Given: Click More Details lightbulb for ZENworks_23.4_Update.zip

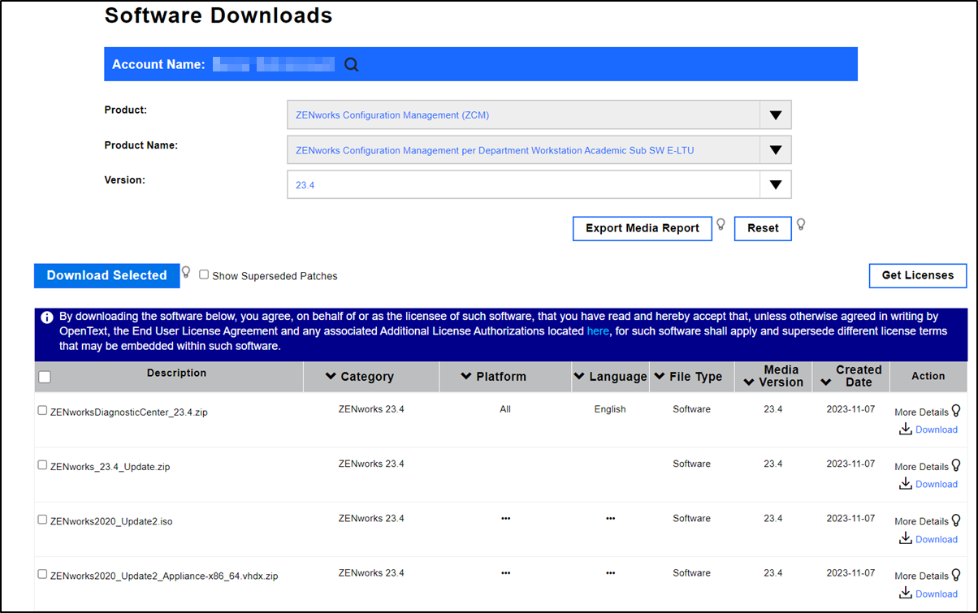Looking at the screenshot, I should (x=955, y=465).
